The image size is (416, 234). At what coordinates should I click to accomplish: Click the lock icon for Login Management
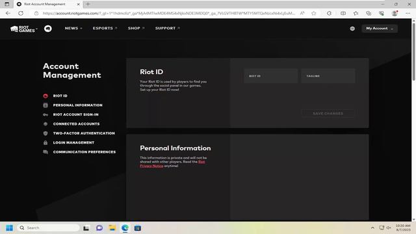pyautogui.click(x=45, y=142)
